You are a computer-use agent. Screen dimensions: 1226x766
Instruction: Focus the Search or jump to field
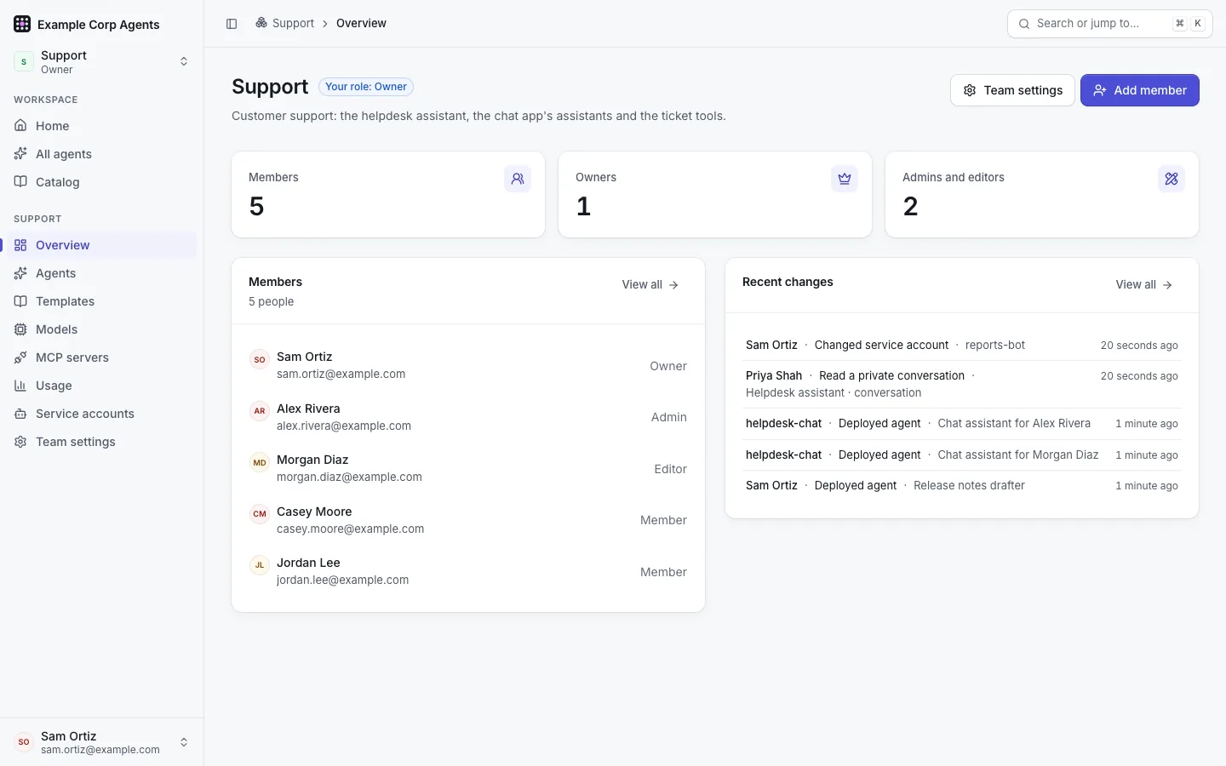1110,24
